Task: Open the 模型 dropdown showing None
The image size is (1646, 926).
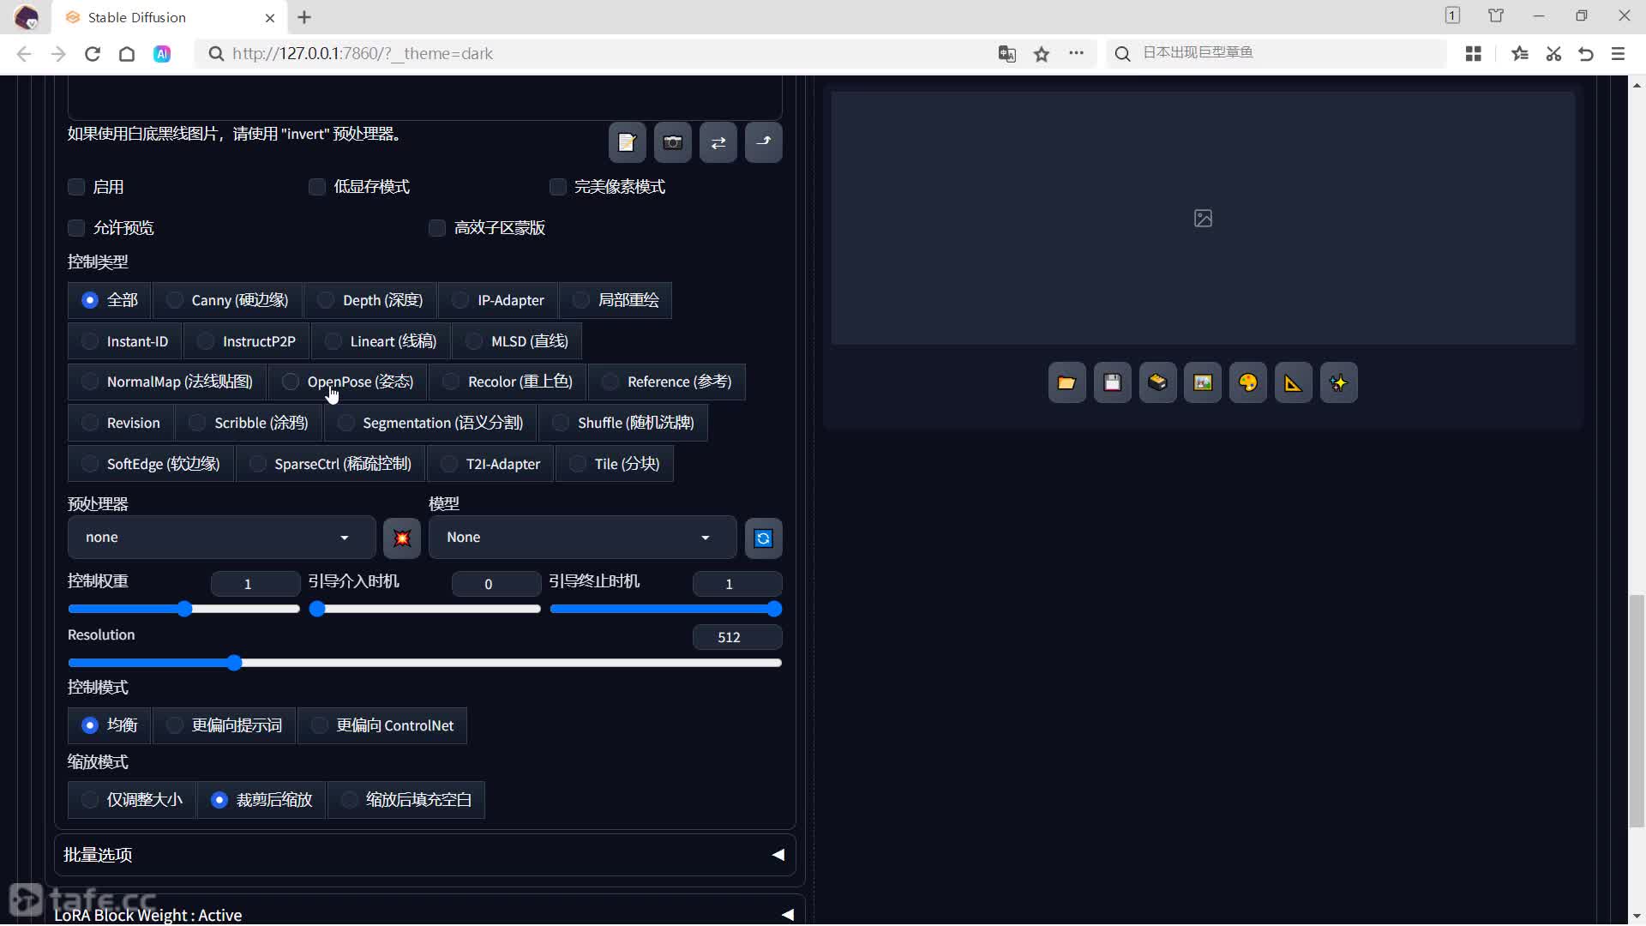Action: click(582, 538)
